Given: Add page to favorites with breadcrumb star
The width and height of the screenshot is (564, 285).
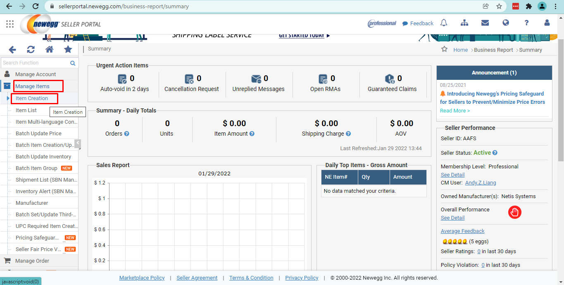Looking at the screenshot, I should tap(445, 49).
